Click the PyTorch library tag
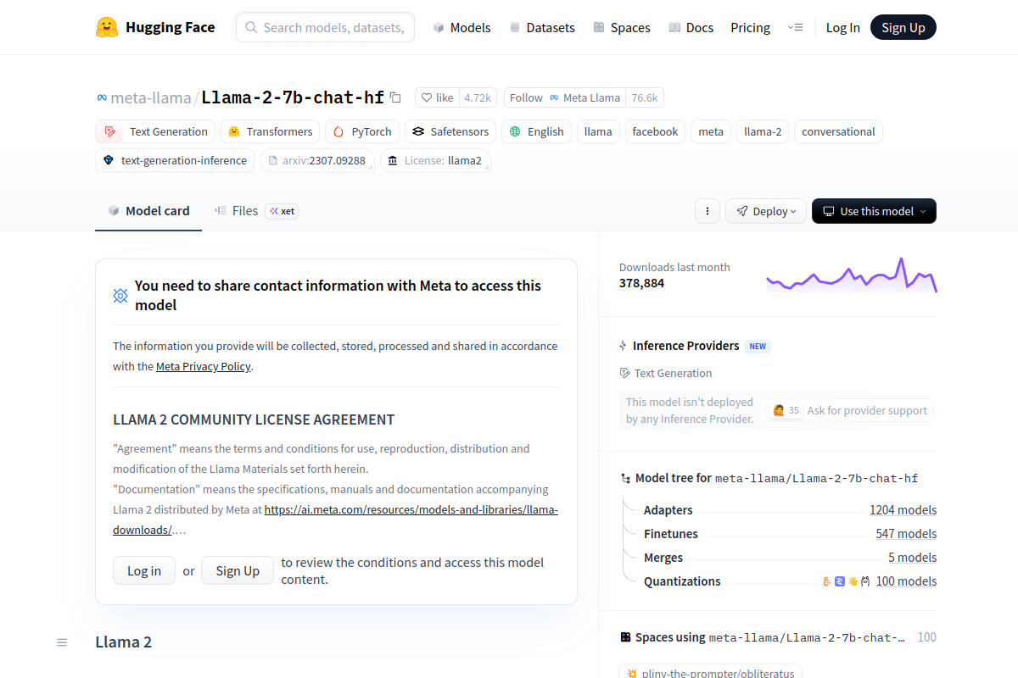Image resolution: width=1018 pixels, height=678 pixels. point(362,131)
